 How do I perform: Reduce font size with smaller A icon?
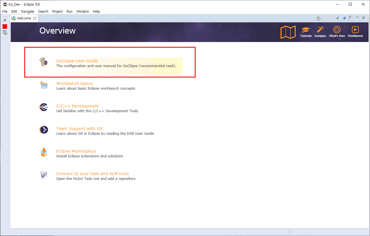338,18
